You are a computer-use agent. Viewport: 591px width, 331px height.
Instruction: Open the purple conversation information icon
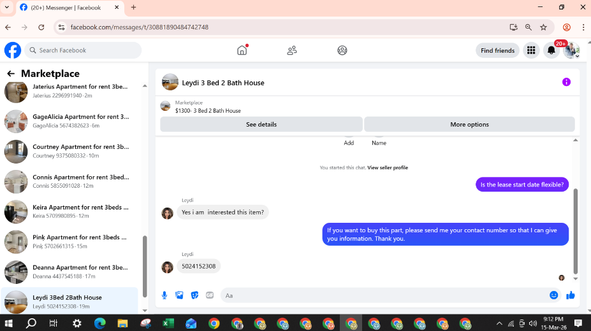[566, 82]
